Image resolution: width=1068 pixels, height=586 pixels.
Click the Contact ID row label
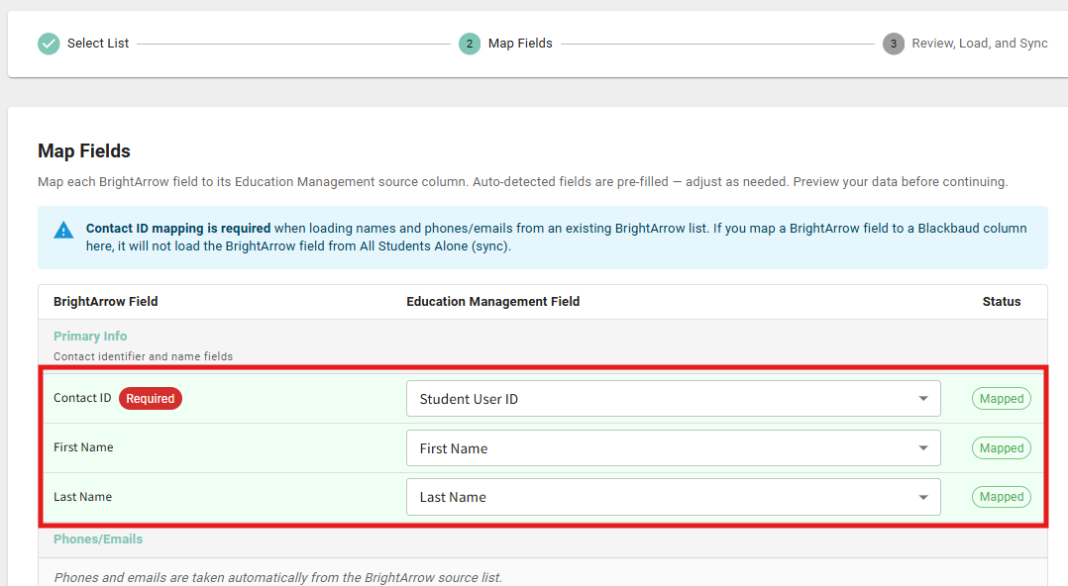click(x=82, y=398)
